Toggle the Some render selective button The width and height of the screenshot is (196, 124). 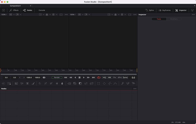coord(125,78)
